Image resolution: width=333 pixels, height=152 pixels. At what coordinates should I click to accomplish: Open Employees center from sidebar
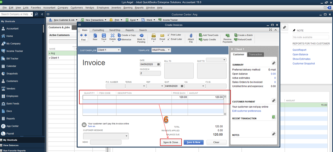coord(12,96)
